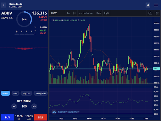Click the ABBVIE INC company name
The image size is (161, 121).
(7, 18)
